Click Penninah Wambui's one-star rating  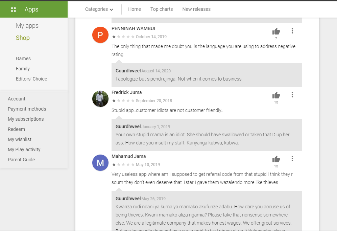point(123,37)
